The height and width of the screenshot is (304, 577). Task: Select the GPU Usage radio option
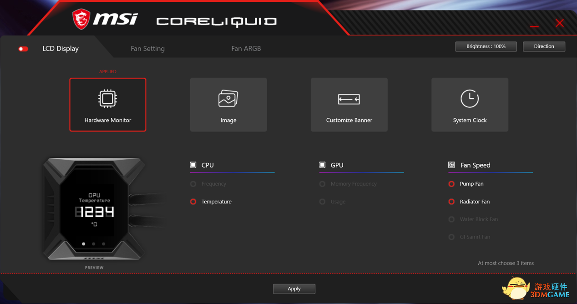323,202
